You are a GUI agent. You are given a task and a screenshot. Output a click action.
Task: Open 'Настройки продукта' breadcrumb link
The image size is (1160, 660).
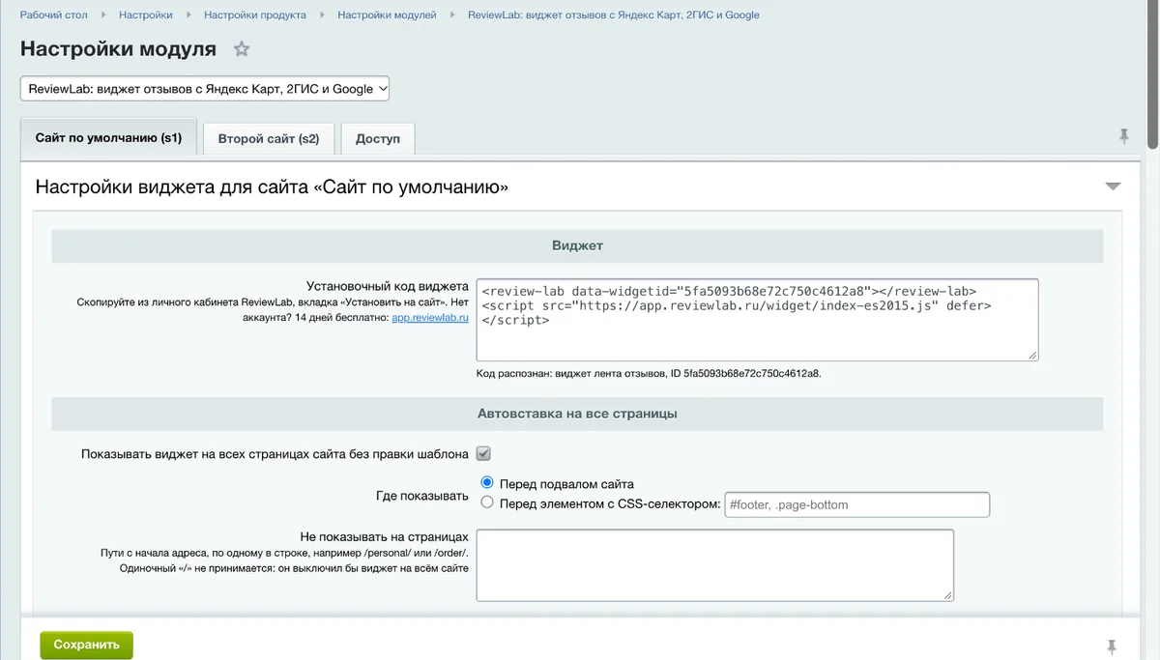click(255, 14)
